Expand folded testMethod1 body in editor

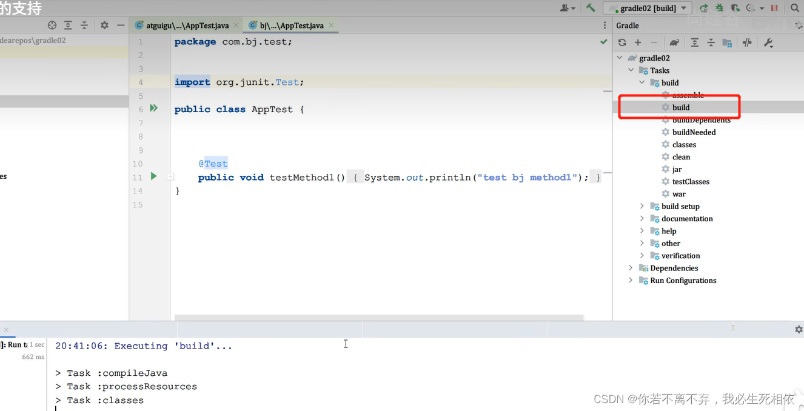(170, 177)
